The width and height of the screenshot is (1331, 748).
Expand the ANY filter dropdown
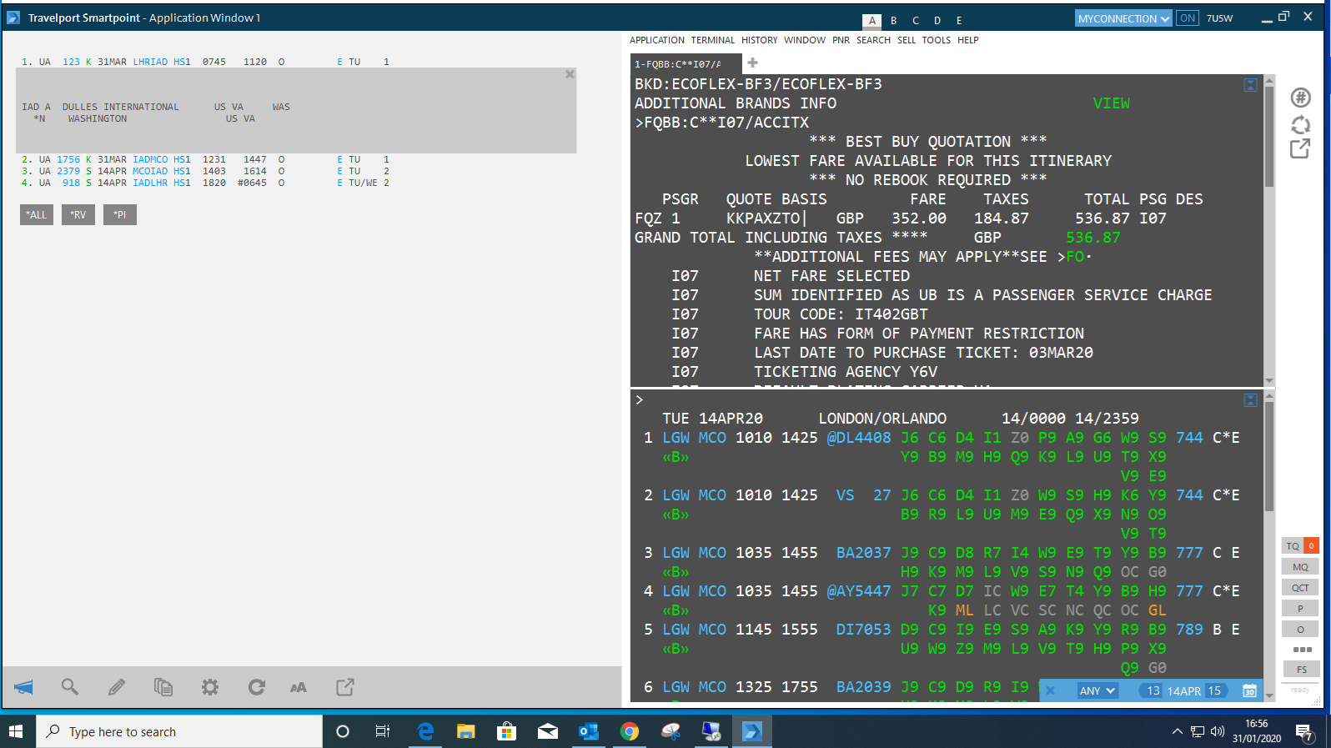coord(1097,690)
